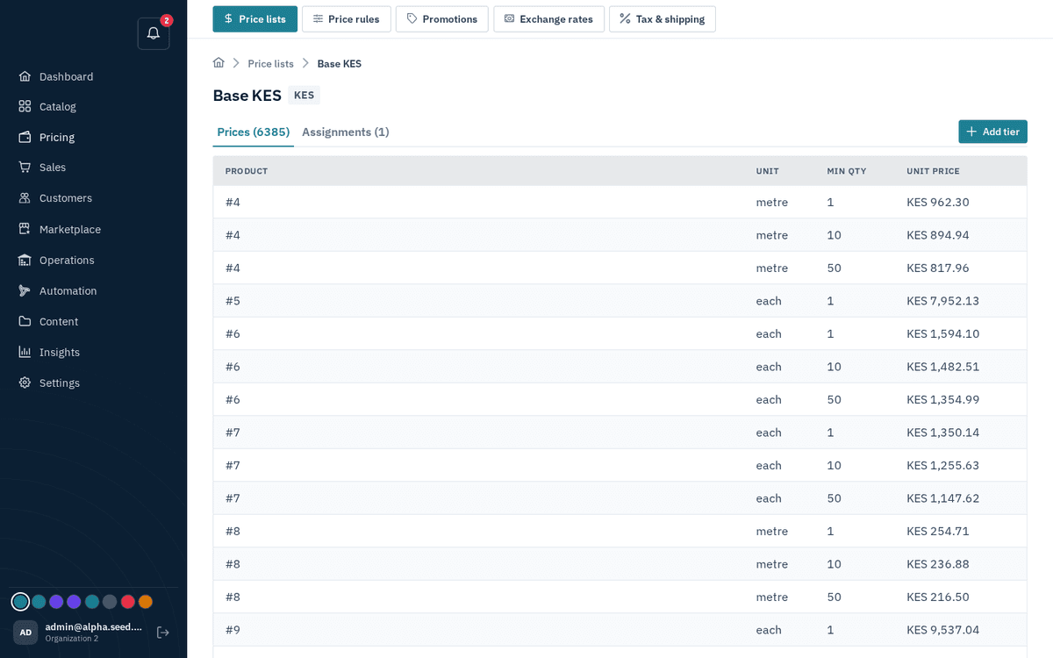This screenshot has width=1053, height=658.
Task: Click the Customers people icon in sidebar
Action: [25, 198]
